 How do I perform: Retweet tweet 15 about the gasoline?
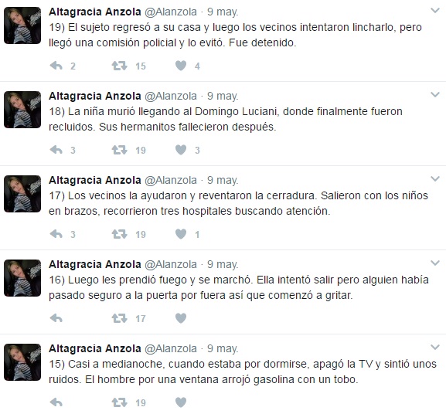119,402
